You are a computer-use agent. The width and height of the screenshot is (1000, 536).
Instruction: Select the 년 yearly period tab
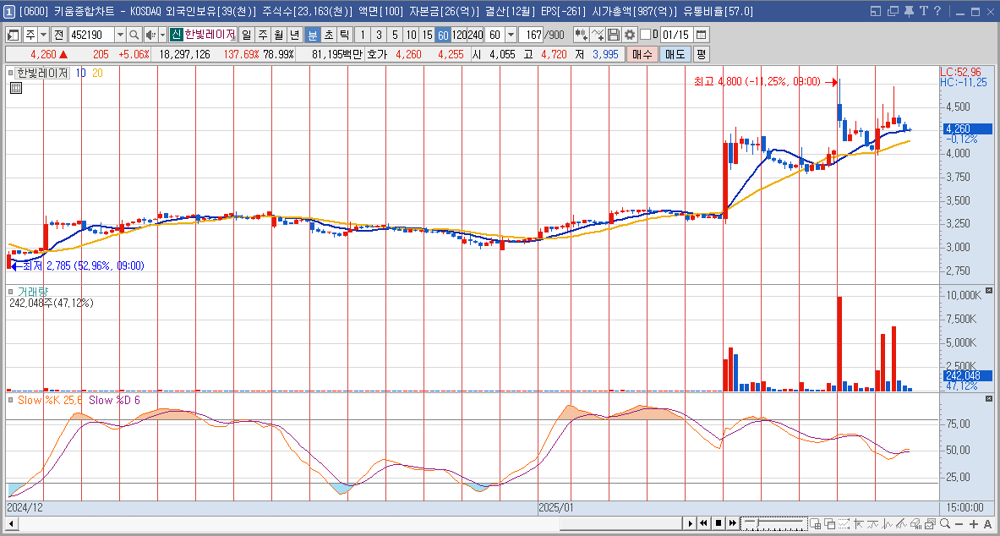294,35
